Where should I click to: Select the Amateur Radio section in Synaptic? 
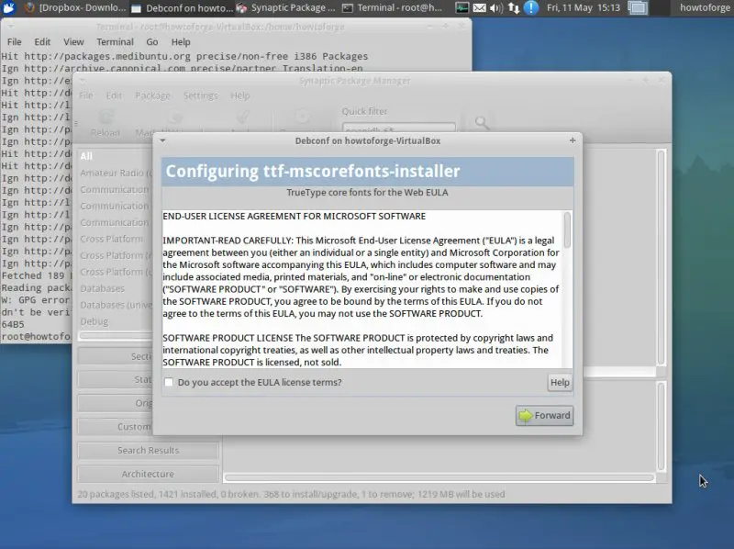point(116,173)
